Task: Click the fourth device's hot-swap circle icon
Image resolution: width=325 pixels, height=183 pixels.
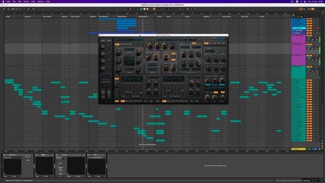Action: tap(88, 174)
